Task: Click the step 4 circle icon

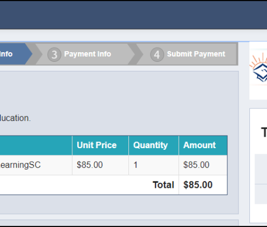Action: coord(157,54)
